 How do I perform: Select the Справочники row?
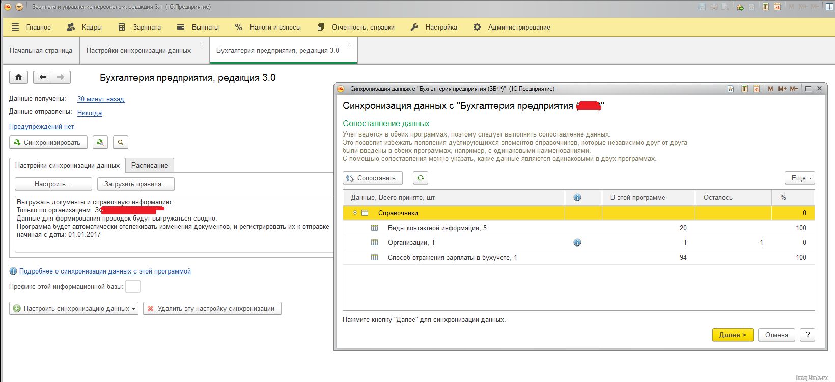(579, 213)
